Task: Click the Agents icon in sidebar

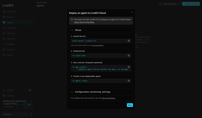Action: click(x=4, y=22)
